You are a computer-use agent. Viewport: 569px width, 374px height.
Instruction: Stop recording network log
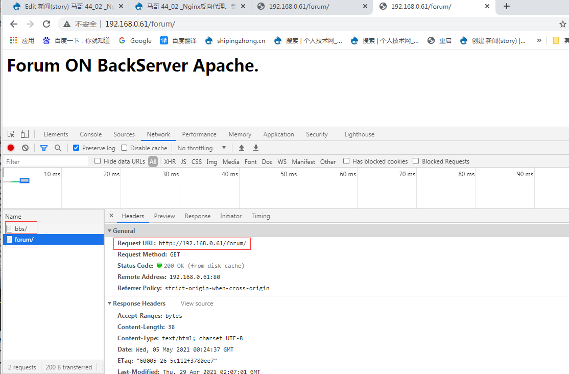pos(11,148)
